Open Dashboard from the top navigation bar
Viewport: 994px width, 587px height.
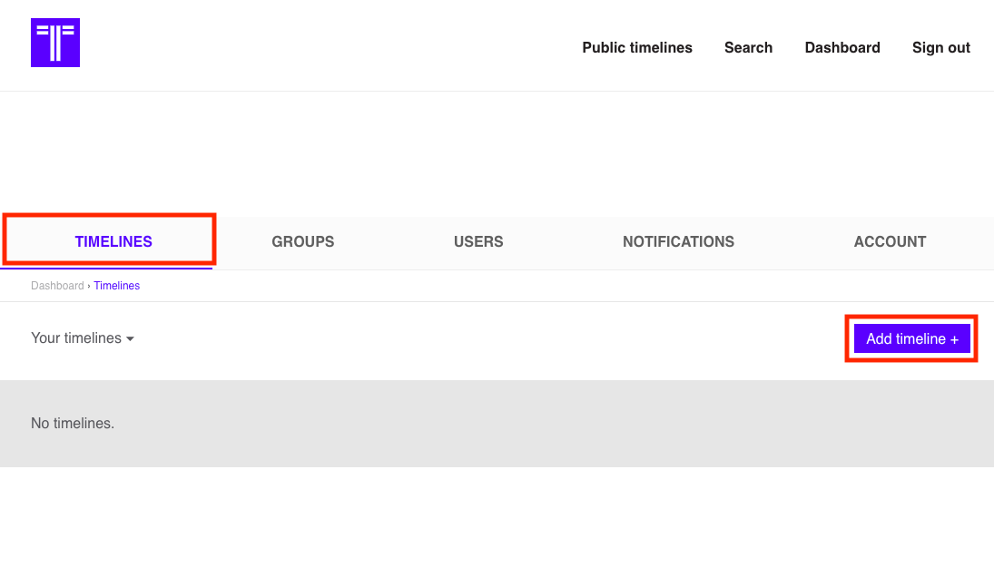(841, 48)
